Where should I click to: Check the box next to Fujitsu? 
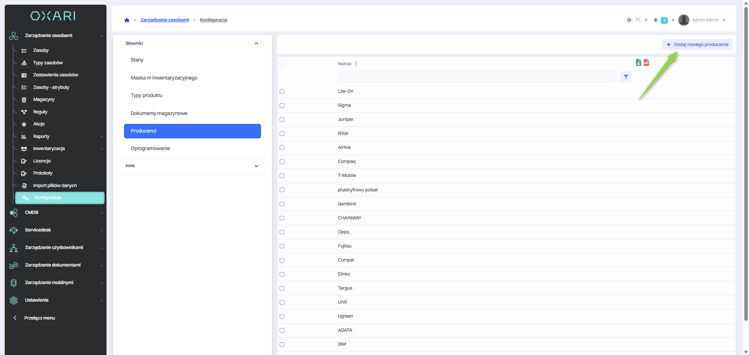pos(282,246)
